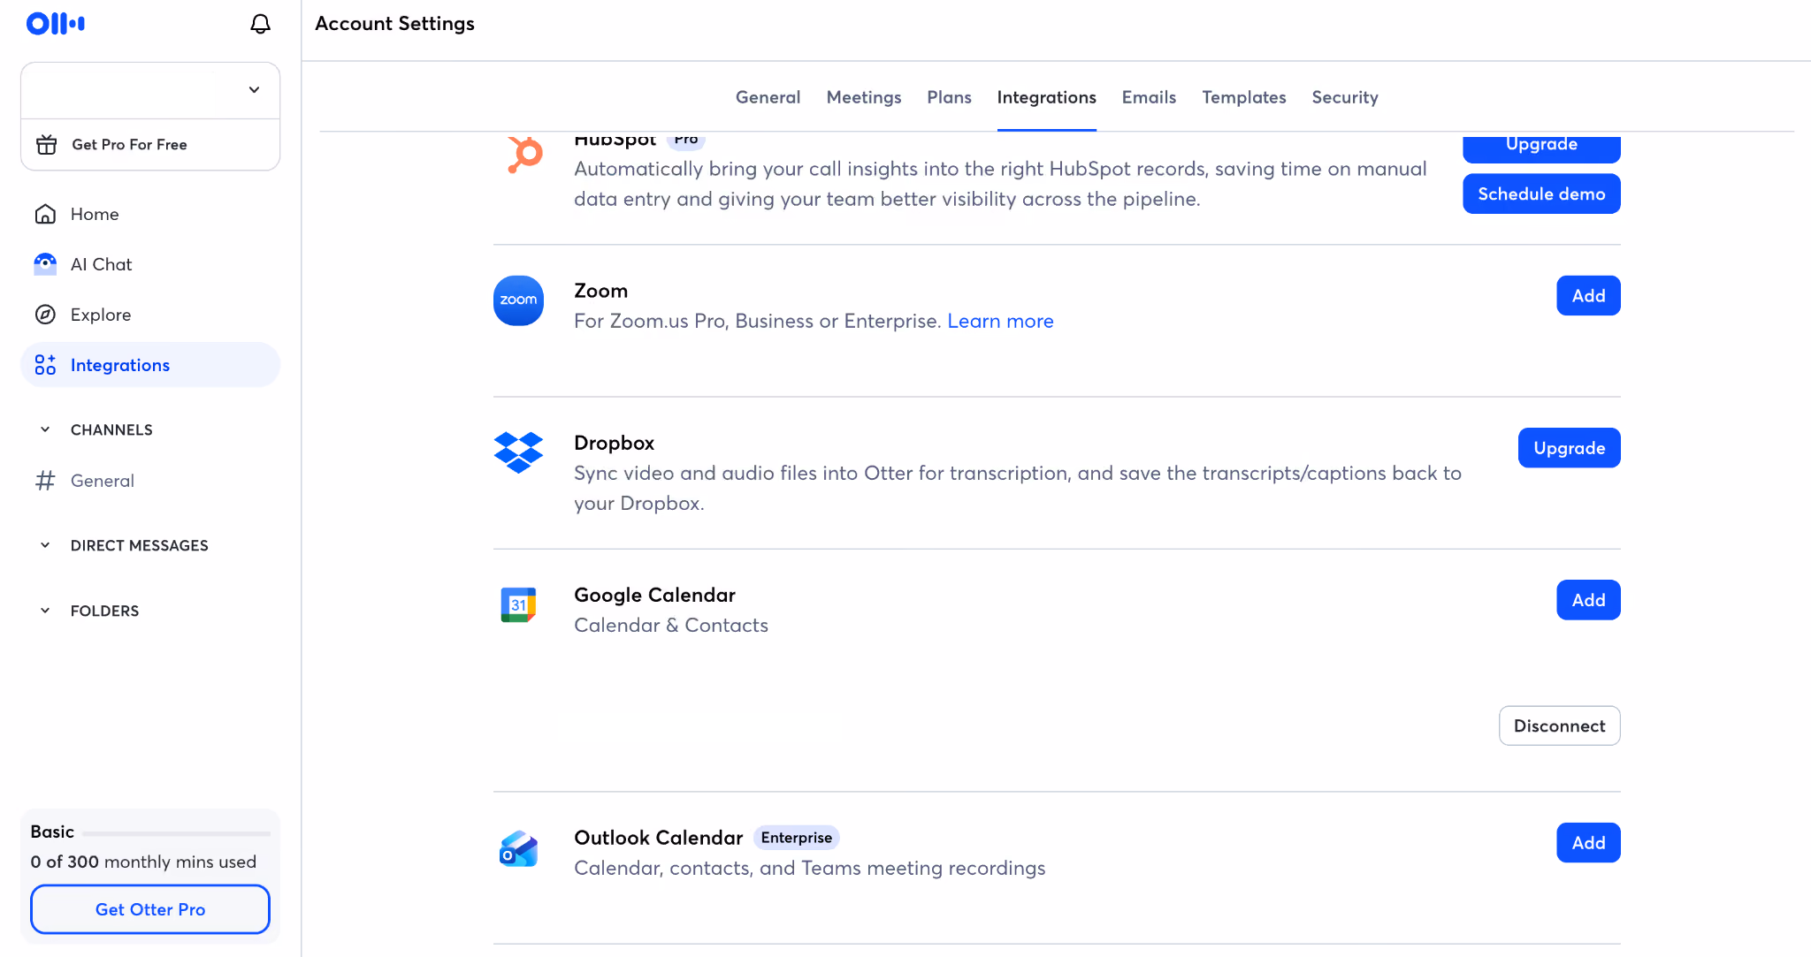Click the HubSpot logo icon

pyautogui.click(x=524, y=155)
